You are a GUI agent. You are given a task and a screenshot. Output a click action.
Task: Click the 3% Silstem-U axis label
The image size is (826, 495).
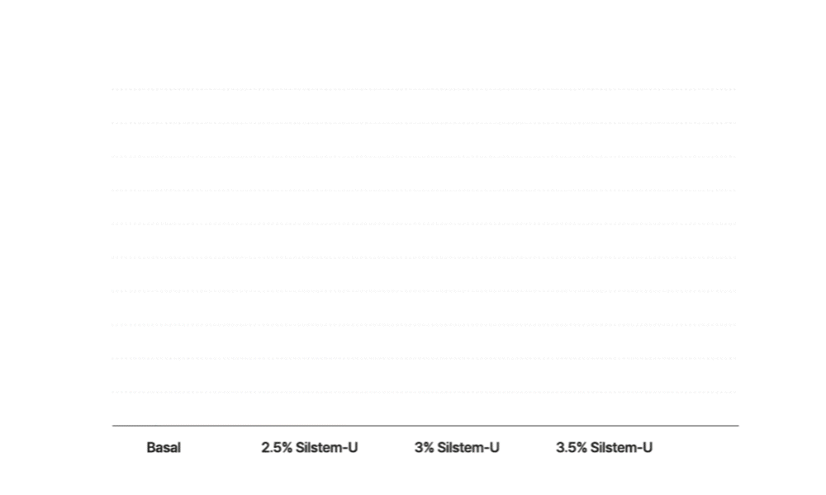[x=457, y=448]
